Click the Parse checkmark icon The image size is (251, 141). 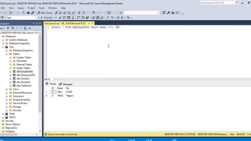60,18
